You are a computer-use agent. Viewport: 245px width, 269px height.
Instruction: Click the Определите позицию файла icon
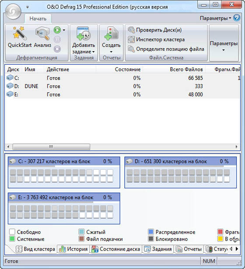131,49
